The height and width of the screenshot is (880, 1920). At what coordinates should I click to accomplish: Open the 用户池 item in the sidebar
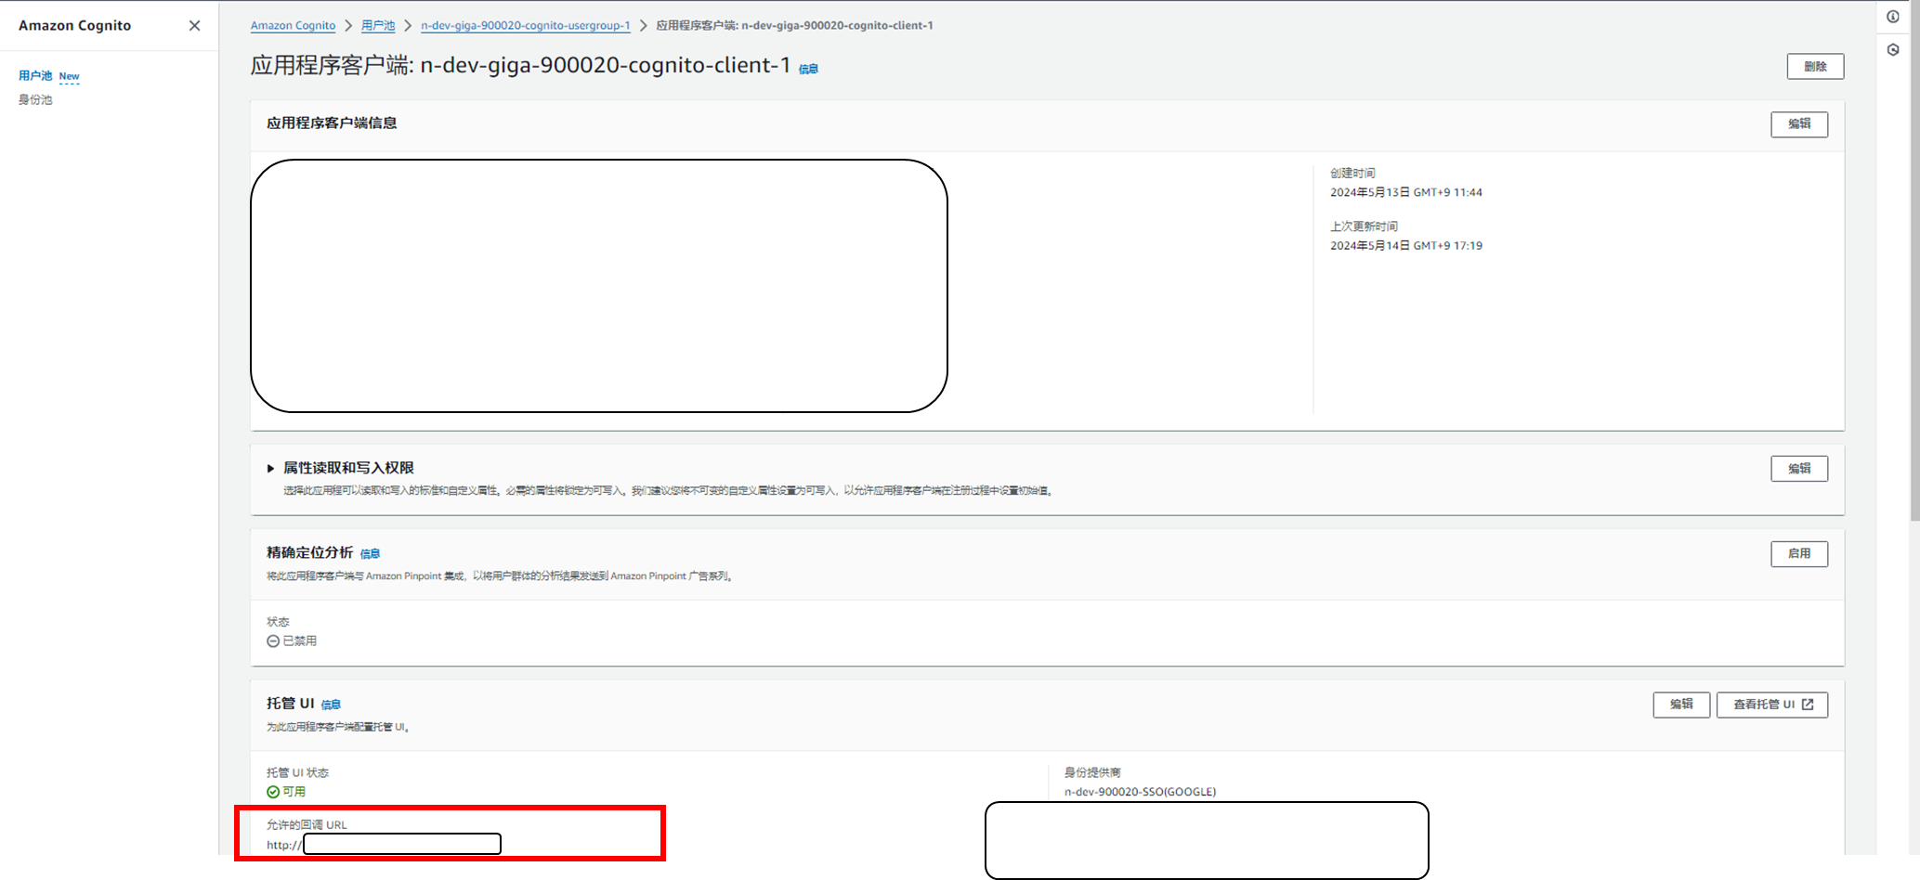[35, 76]
